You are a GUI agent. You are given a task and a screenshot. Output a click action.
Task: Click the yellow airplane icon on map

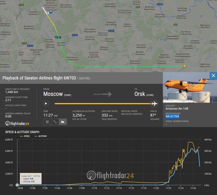tap(184, 66)
